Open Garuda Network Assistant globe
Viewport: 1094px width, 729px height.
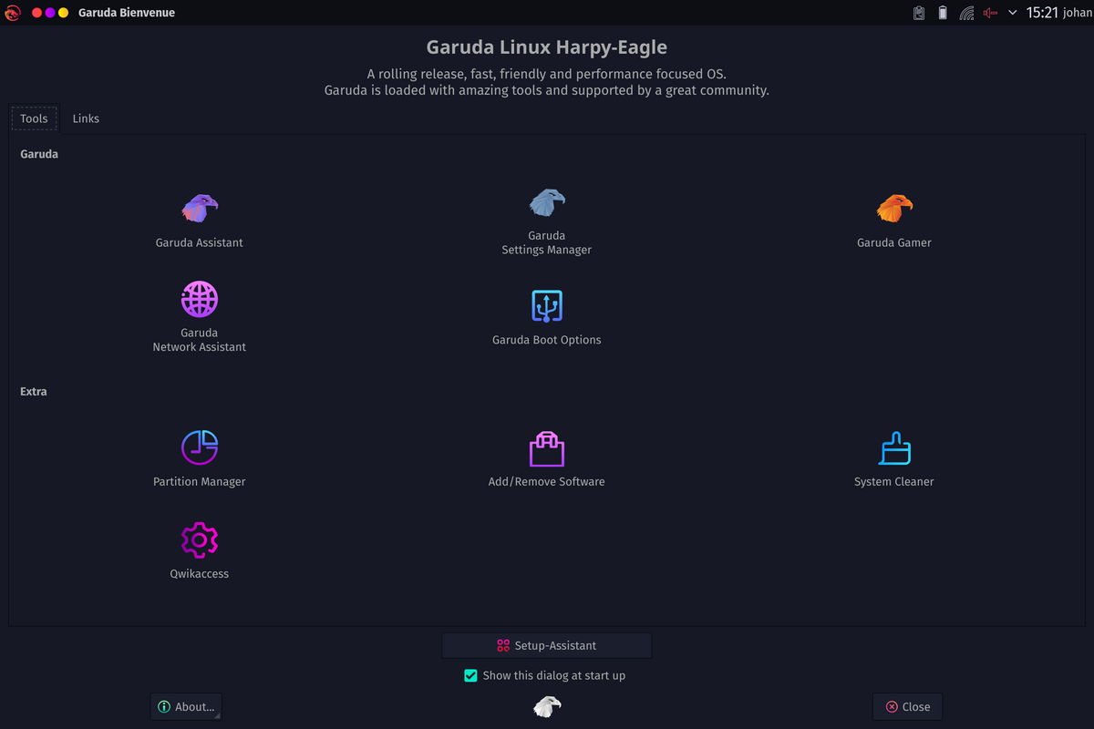click(200, 299)
